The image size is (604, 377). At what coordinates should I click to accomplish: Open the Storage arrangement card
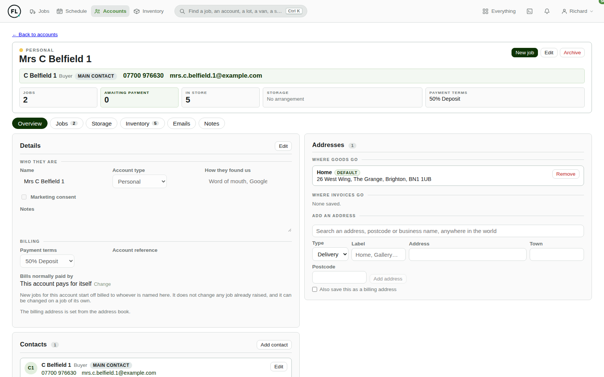pyautogui.click(x=342, y=97)
